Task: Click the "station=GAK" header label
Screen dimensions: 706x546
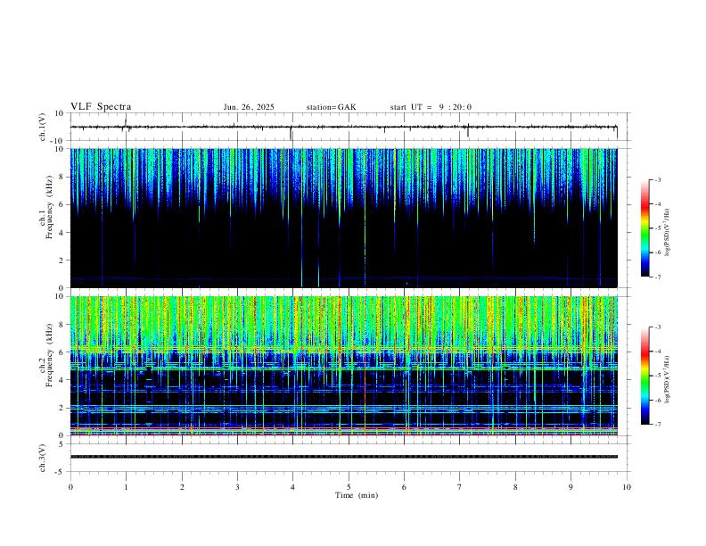Action: pyautogui.click(x=331, y=107)
